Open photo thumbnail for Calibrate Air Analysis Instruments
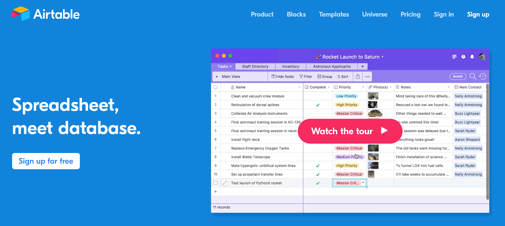This screenshot has height=226, width=505. pos(375,113)
